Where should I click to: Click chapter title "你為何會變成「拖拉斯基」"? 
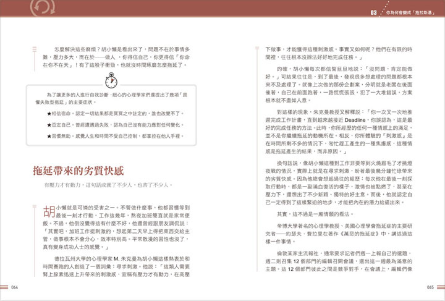[410, 13]
